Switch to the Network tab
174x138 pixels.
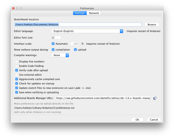pyautogui.click(x=94, y=13)
